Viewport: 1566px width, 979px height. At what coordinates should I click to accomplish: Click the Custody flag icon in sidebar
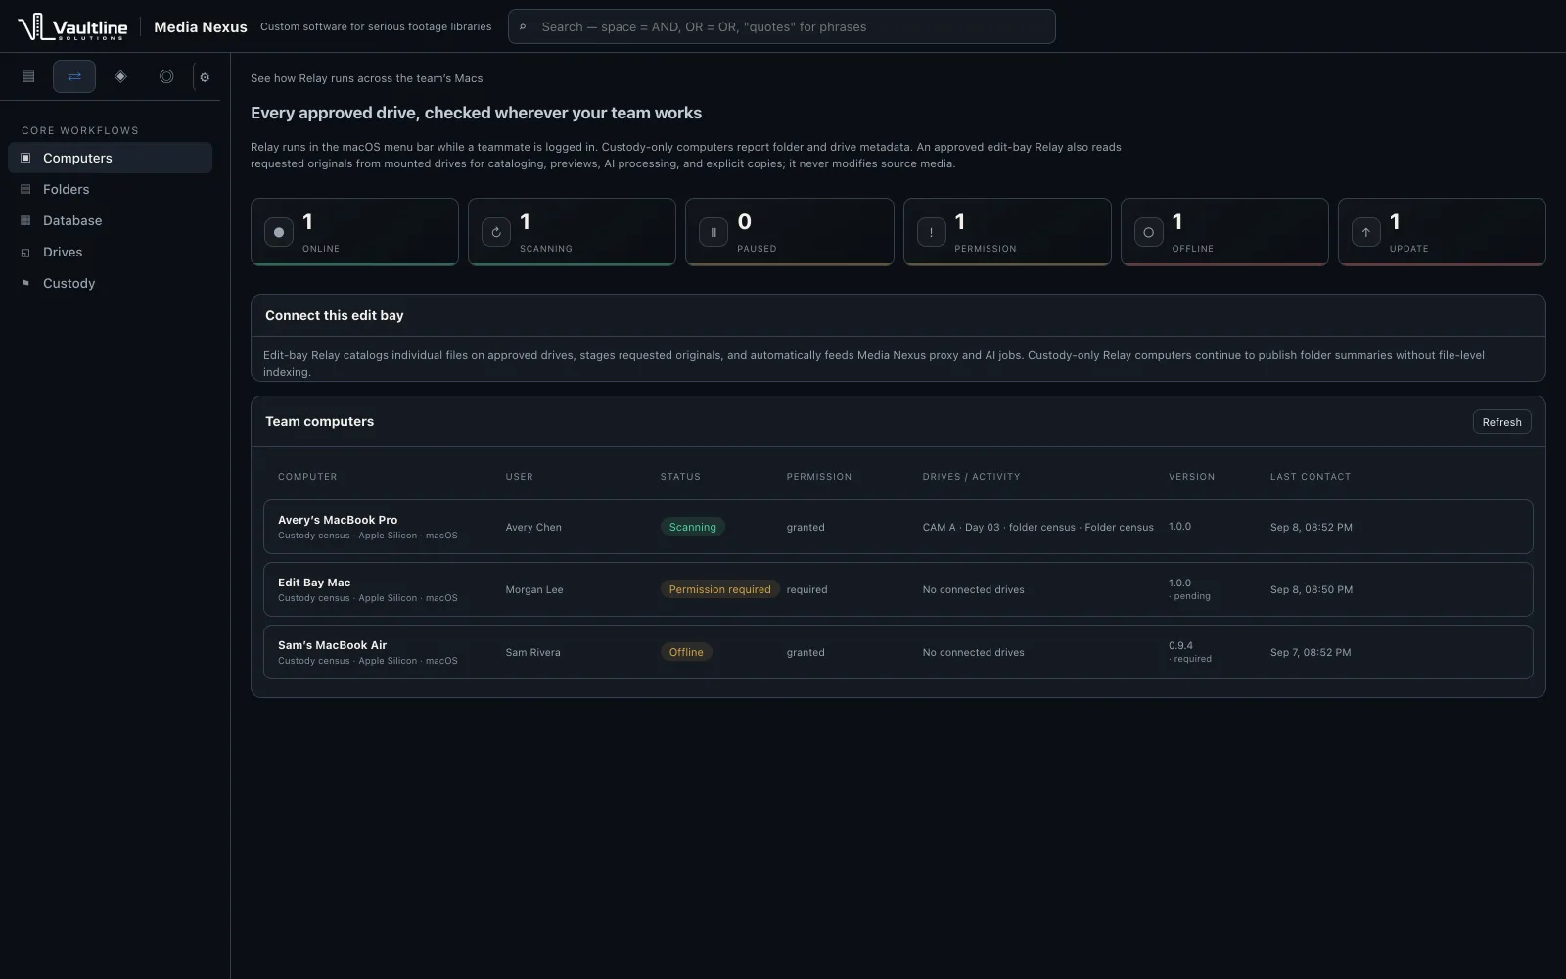click(25, 283)
